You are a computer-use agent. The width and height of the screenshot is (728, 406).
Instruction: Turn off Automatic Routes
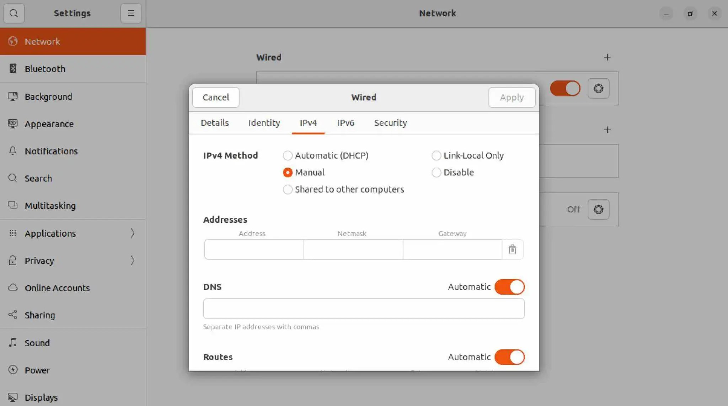(x=509, y=357)
